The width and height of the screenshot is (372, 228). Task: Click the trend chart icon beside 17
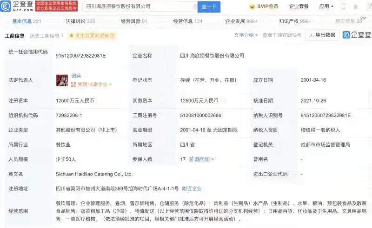[191, 159]
